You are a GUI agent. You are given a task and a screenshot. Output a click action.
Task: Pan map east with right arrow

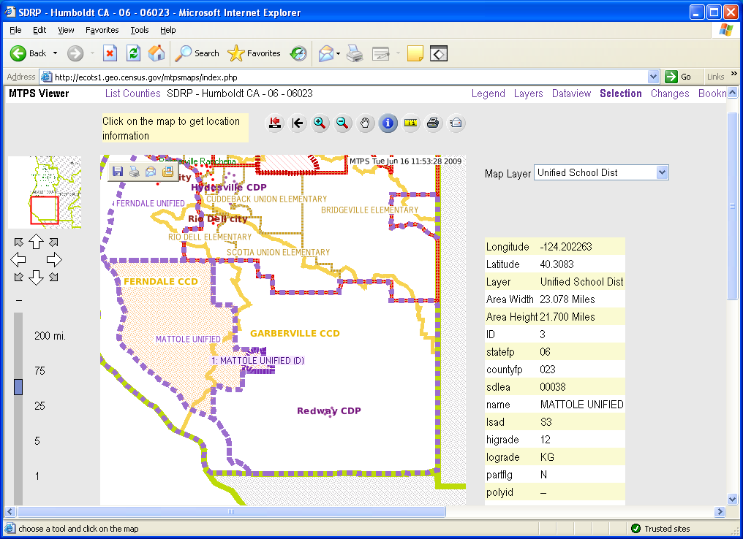coord(54,259)
